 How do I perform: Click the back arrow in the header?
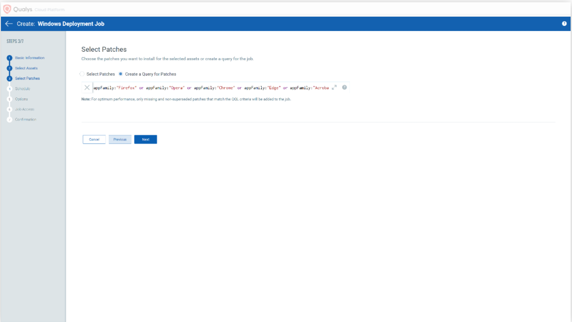click(x=9, y=24)
